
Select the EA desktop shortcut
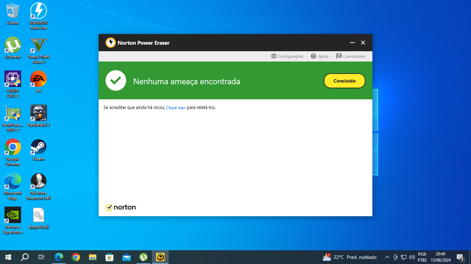[x=39, y=82]
